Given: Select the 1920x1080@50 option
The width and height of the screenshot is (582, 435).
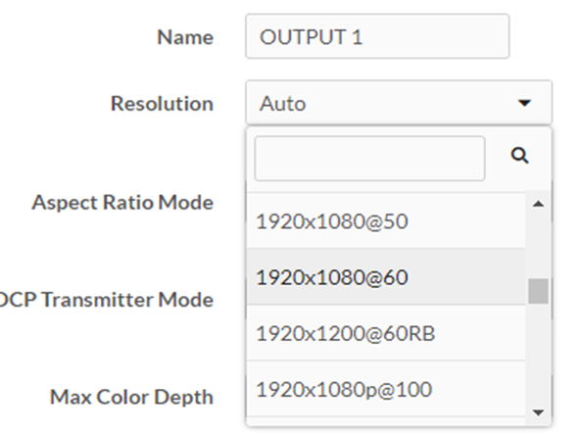Looking at the screenshot, I should (x=386, y=221).
